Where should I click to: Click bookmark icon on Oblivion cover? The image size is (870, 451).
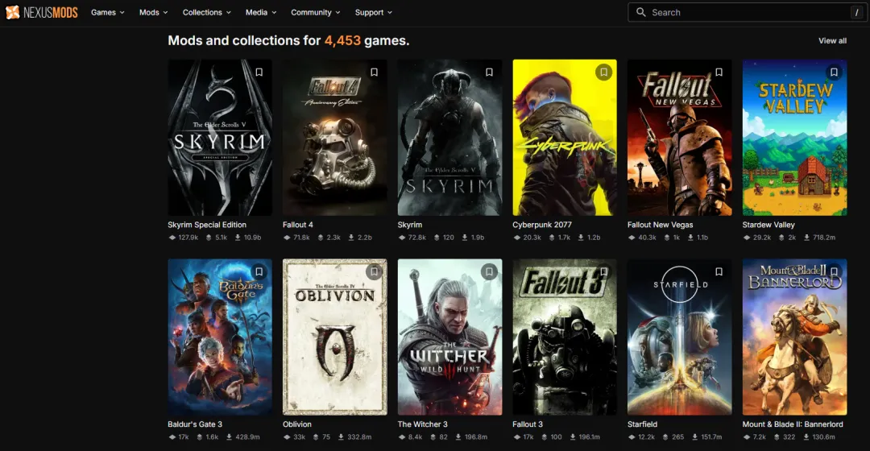click(x=374, y=272)
